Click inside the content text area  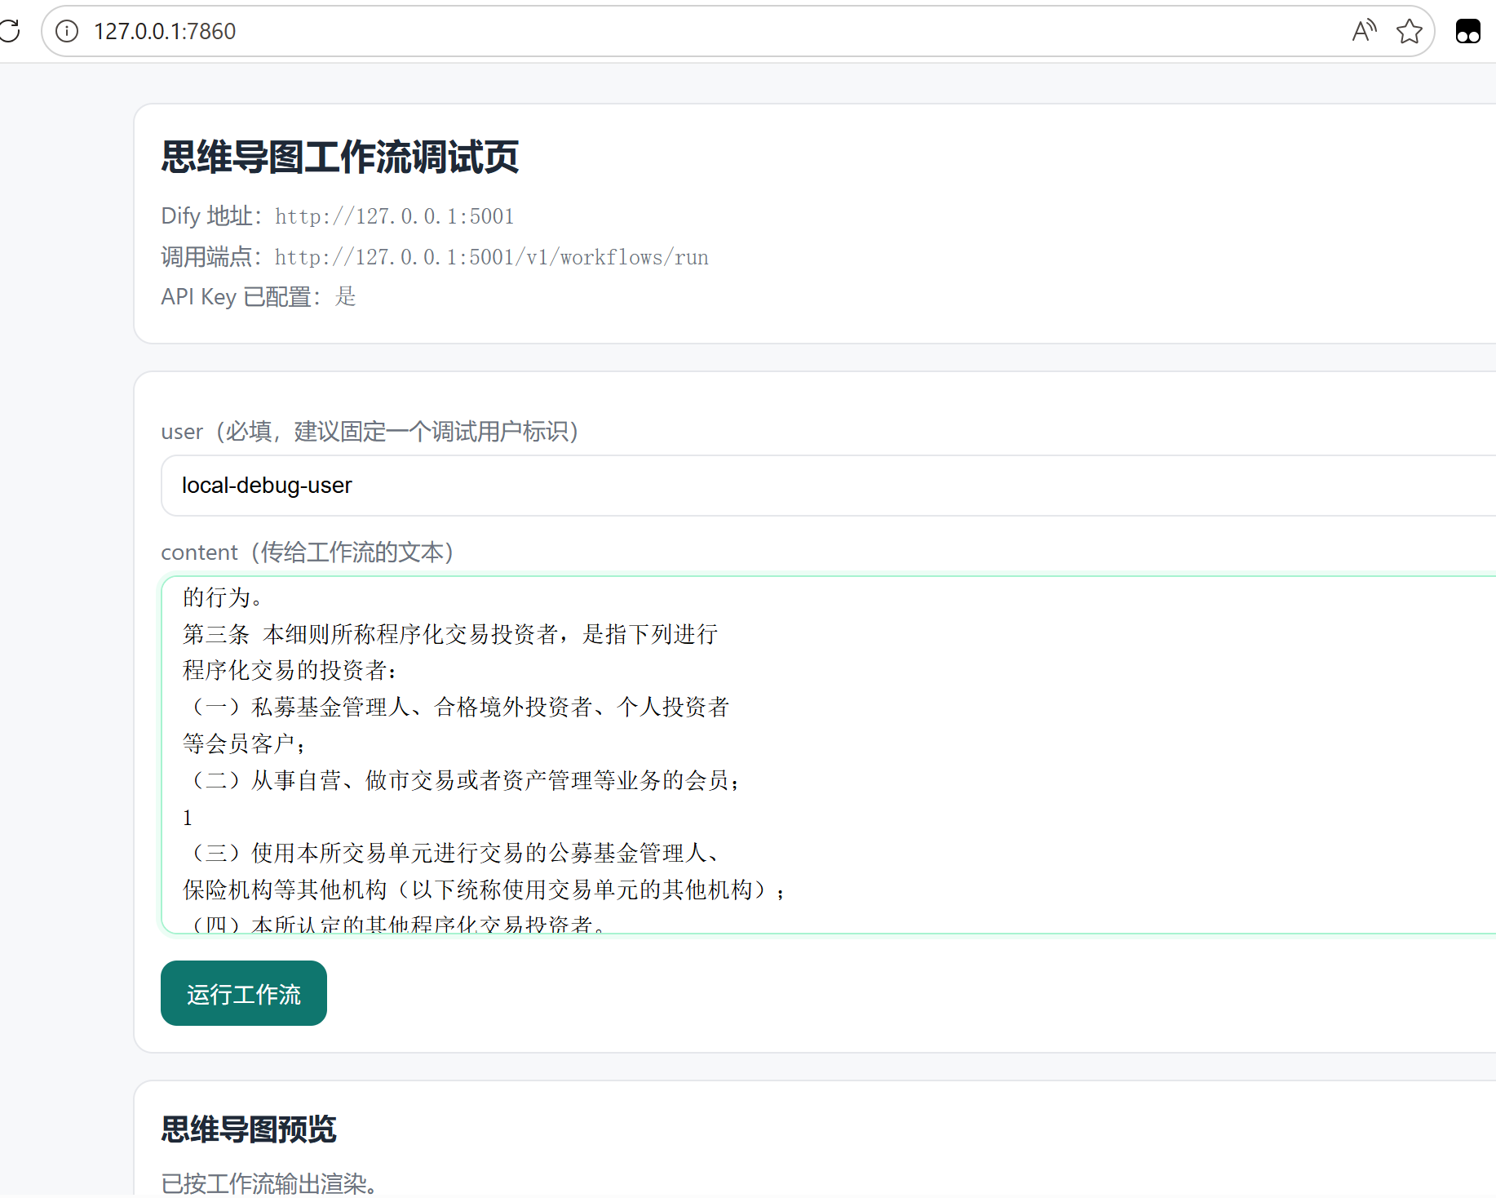pyautogui.click(x=829, y=755)
